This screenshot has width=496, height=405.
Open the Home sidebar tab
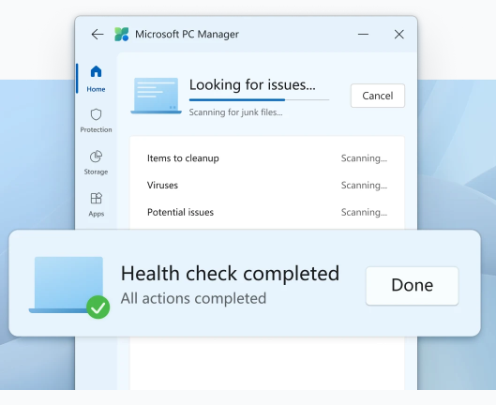click(x=96, y=79)
